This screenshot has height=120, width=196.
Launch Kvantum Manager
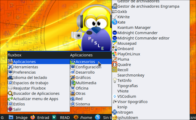click(151, 27)
